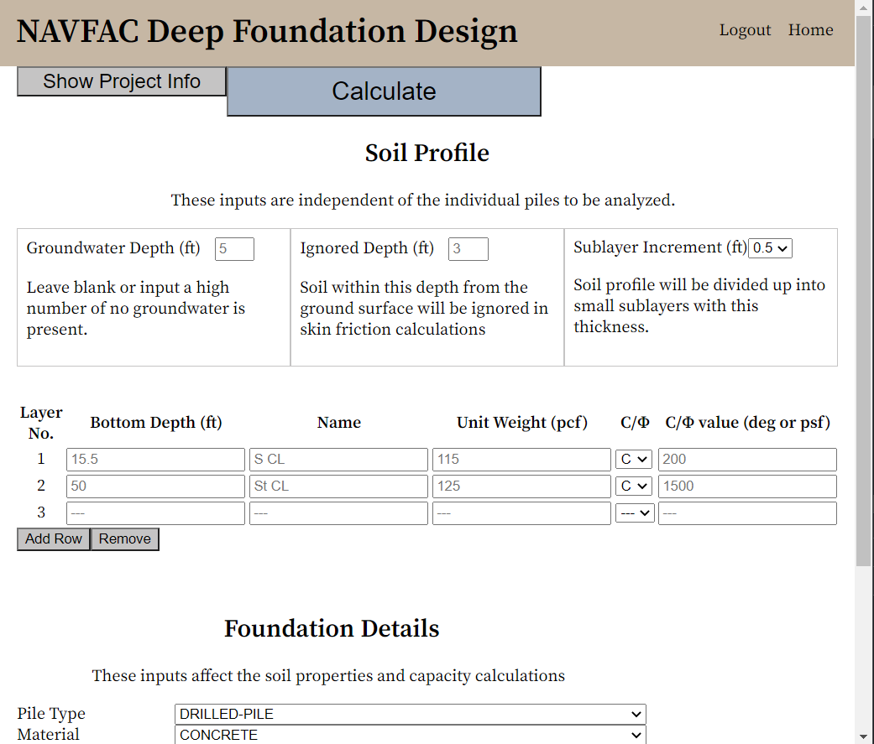Viewport: 874px width, 744px height.
Task: Focus the Ignored Depth input
Action: 468,248
